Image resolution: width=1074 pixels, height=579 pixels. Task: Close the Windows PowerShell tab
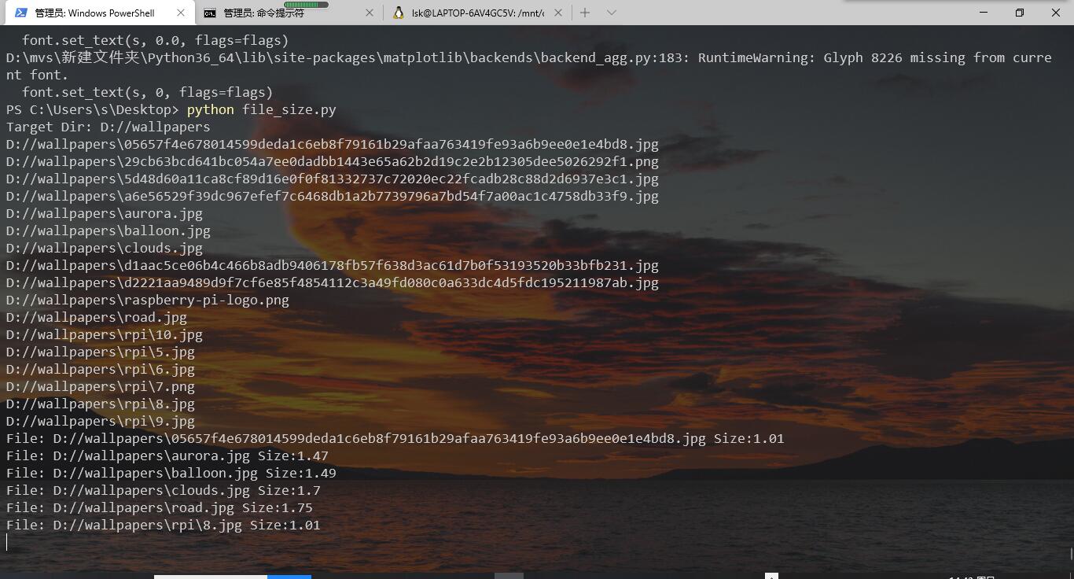[x=181, y=13]
